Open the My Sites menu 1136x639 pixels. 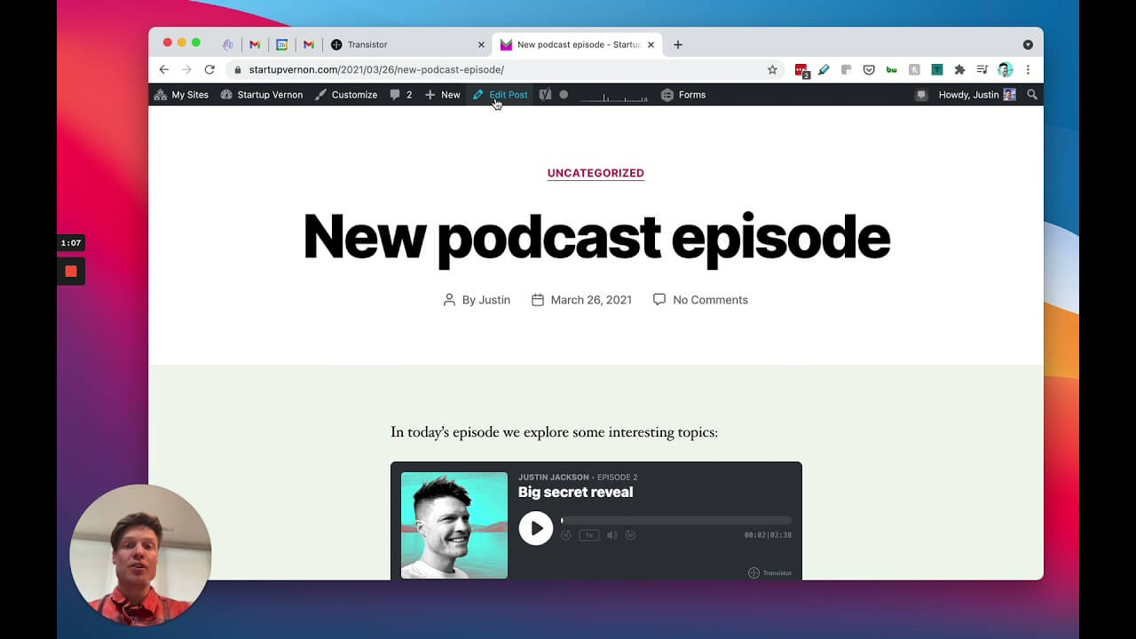coord(181,95)
